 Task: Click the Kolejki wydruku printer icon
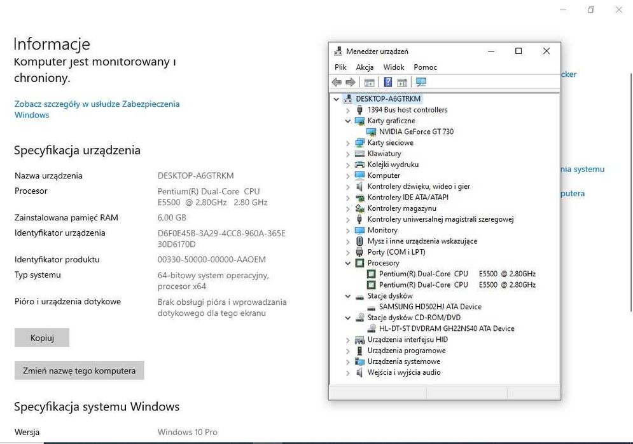tap(359, 165)
